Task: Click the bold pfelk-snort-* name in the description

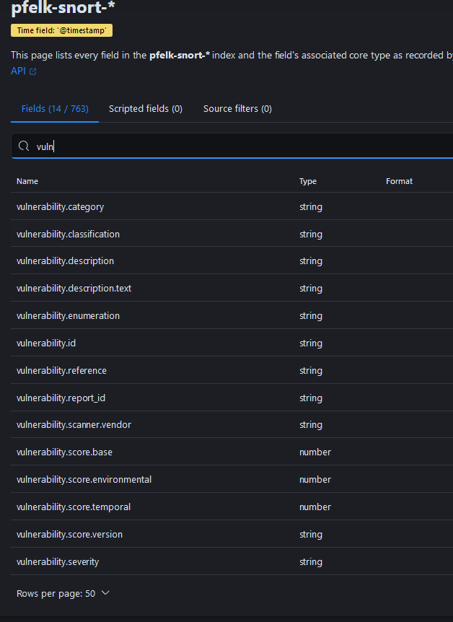Action: pyautogui.click(x=180, y=55)
